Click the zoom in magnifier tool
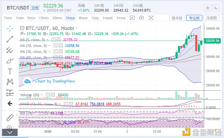Screen dimensions: 224x138 9,128
